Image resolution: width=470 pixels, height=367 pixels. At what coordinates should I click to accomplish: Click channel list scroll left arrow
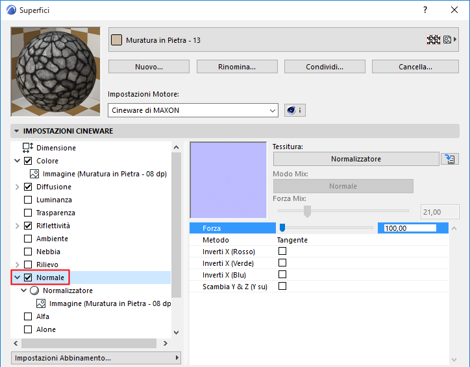point(16,344)
